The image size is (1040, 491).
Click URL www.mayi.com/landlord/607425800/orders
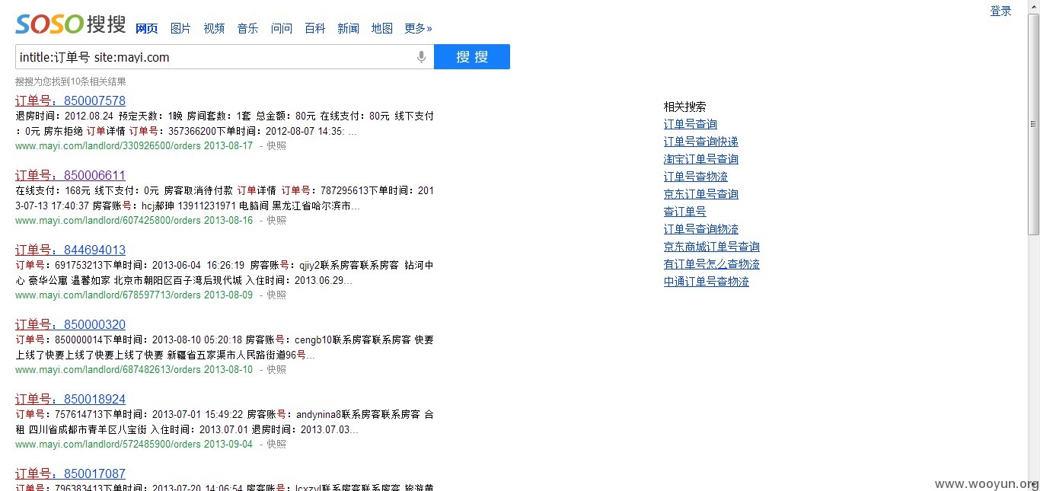point(108,220)
